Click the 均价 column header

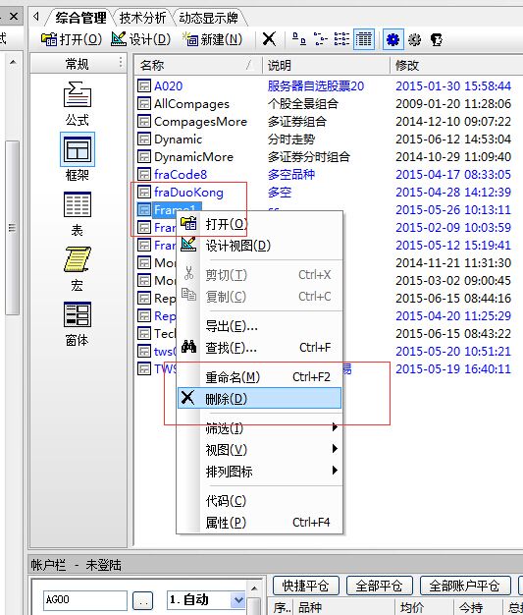pos(424,607)
